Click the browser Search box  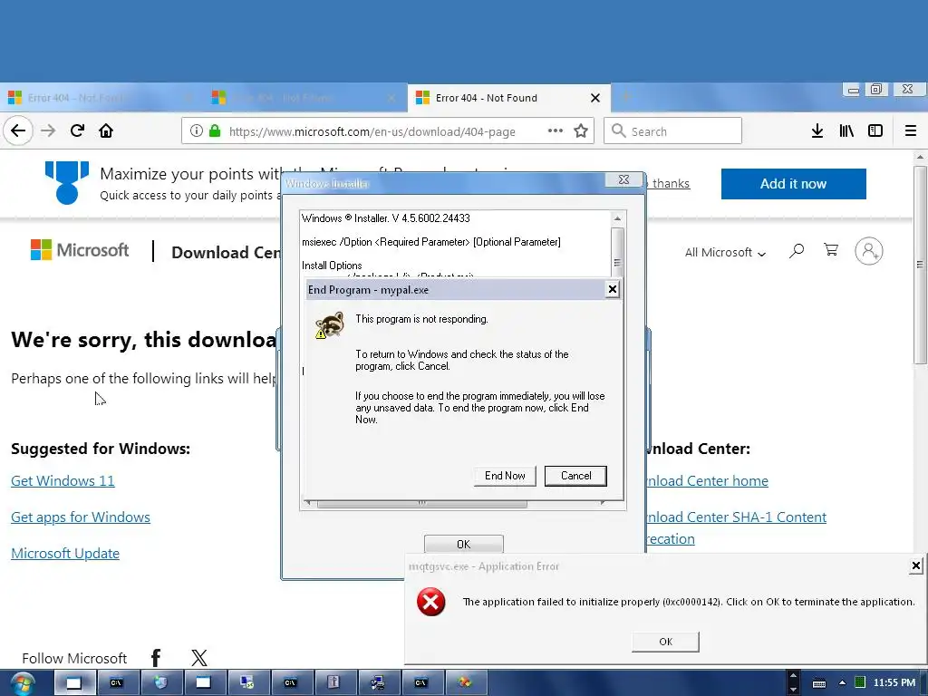[673, 130]
